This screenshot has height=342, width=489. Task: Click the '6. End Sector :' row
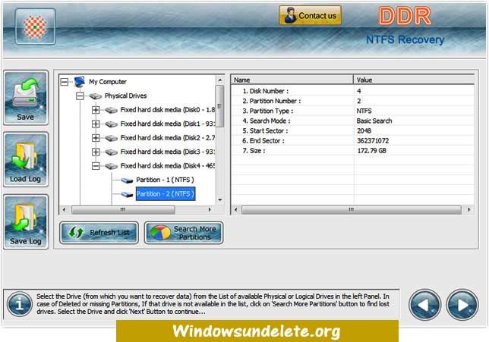click(x=353, y=141)
